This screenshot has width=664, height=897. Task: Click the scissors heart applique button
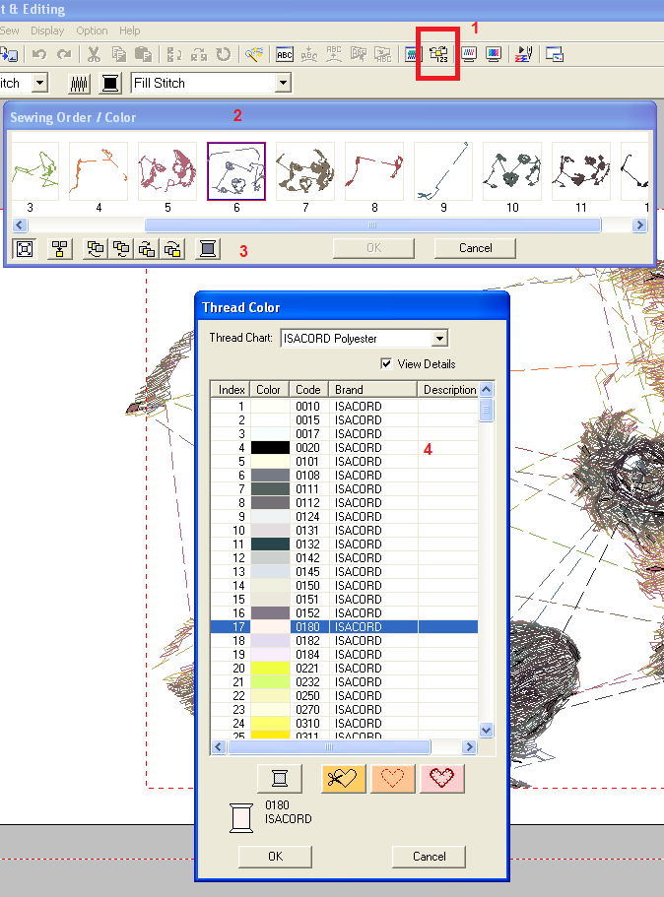point(344,778)
